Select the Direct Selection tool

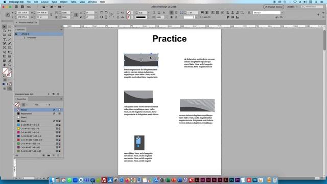10,27
